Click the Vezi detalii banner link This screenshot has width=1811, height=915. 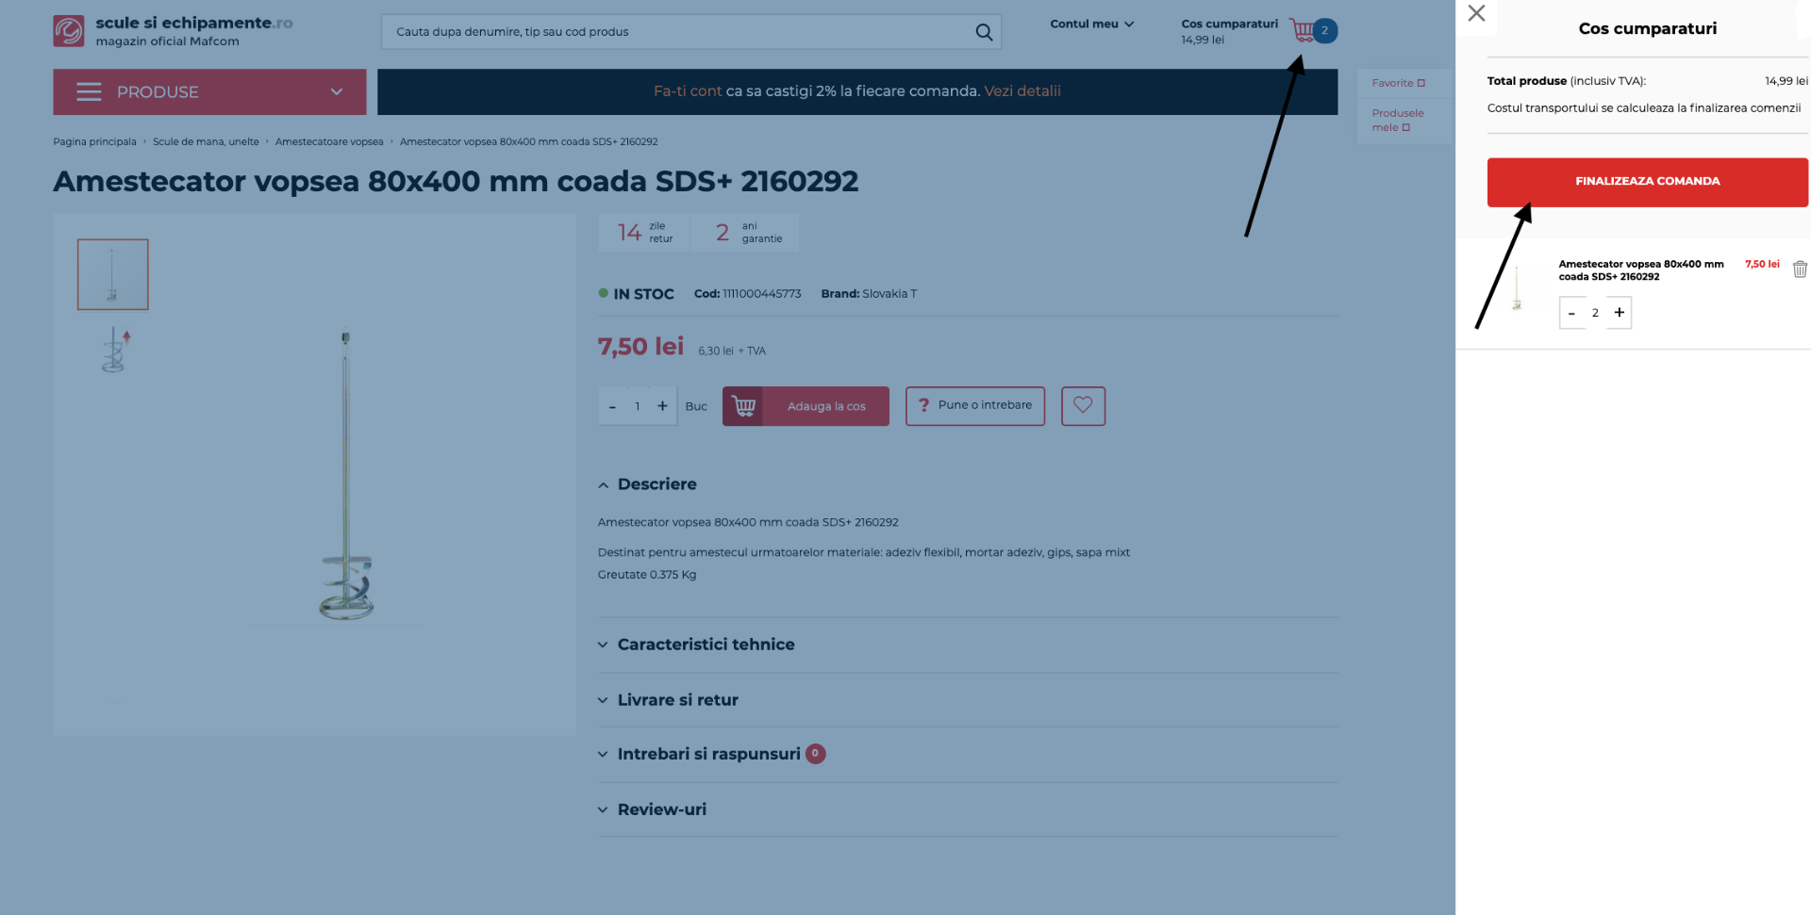pos(1022,91)
